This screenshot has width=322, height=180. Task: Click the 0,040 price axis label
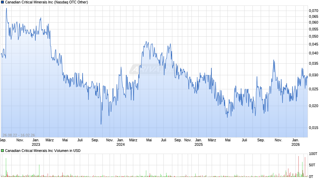313,53
